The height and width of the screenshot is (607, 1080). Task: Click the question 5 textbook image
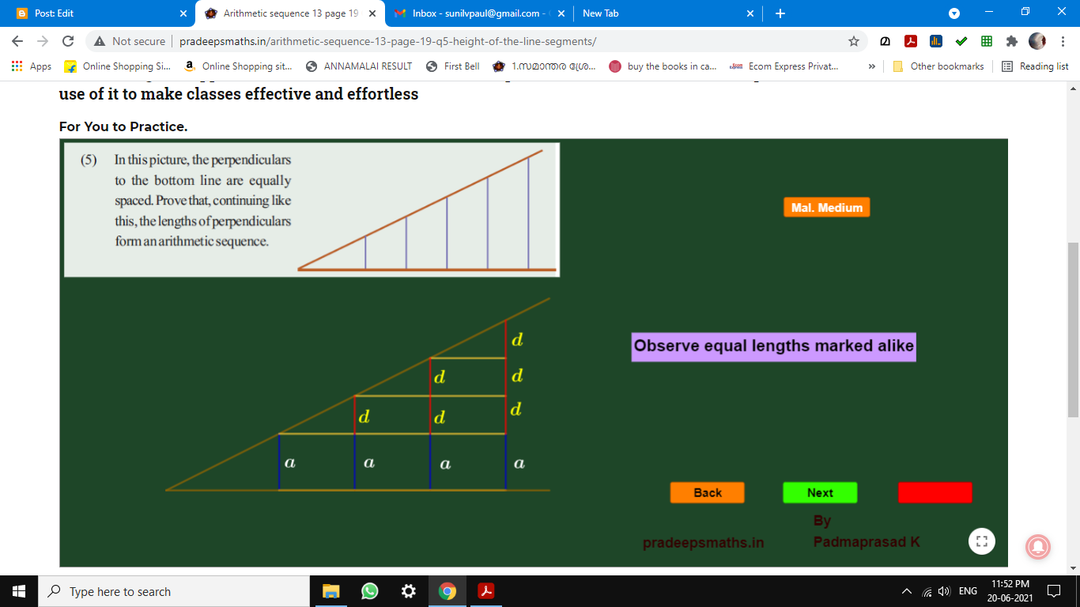[312, 209]
